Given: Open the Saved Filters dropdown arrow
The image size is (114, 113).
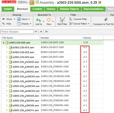Looking at the screenshot, I should pos(88,24).
